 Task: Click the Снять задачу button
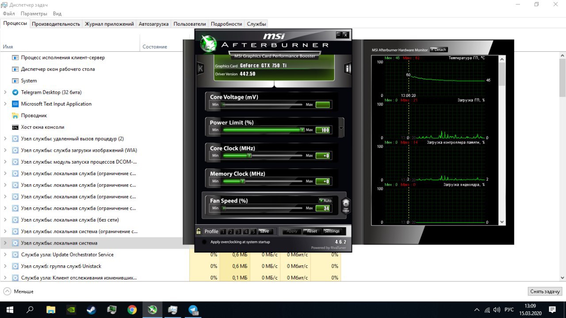(x=545, y=291)
